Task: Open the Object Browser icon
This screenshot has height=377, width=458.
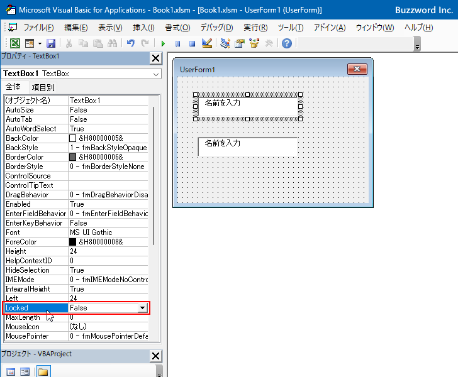Action: pos(254,43)
